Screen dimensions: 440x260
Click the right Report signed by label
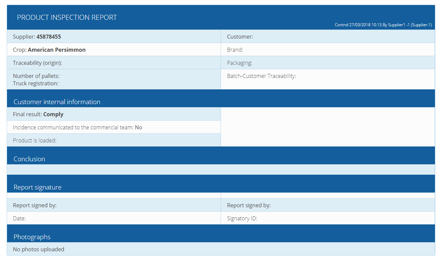(x=249, y=205)
